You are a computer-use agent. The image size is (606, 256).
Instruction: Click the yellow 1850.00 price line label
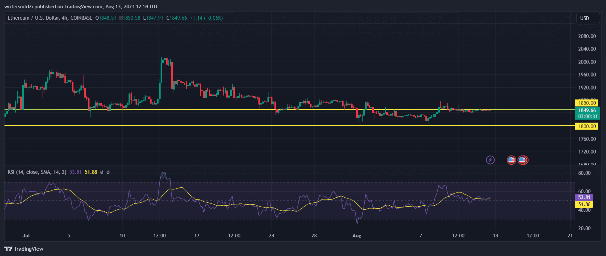click(587, 103)
